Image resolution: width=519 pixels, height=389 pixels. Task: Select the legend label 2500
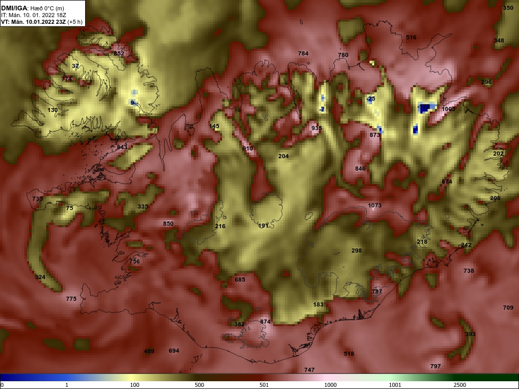click(460, 385)
